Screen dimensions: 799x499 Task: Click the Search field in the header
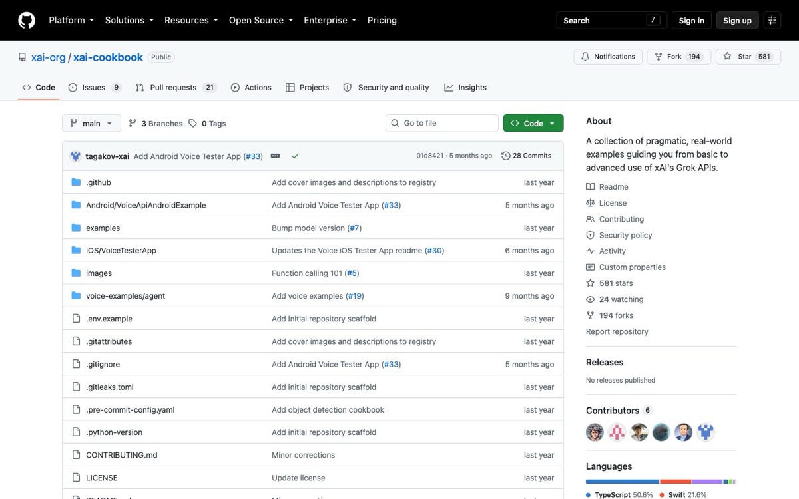pyautogui.click(x=611, y=20)
